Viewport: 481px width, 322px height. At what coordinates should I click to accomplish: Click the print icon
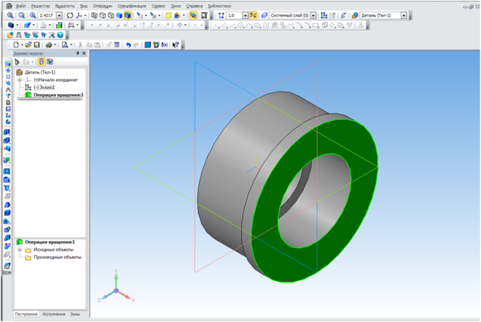tap(49, 44)
